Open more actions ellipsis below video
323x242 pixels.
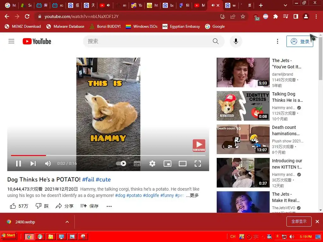click(x=109, y=206)
